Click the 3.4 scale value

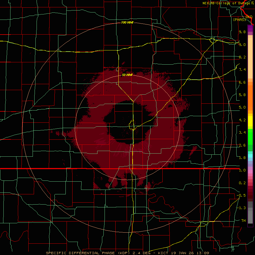point(242,133)
